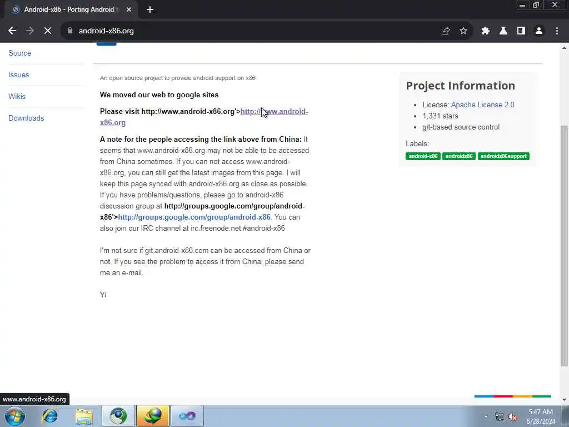Click the scrollbar up arrow
The image size is (569, 427).
pos(564,48)
